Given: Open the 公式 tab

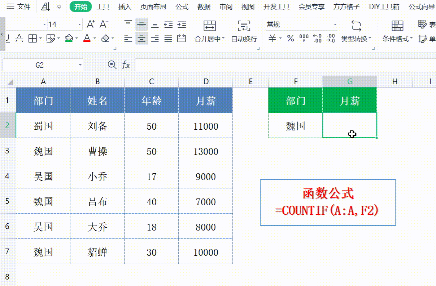Looking at the screenshot, I should tap(182, 6).
